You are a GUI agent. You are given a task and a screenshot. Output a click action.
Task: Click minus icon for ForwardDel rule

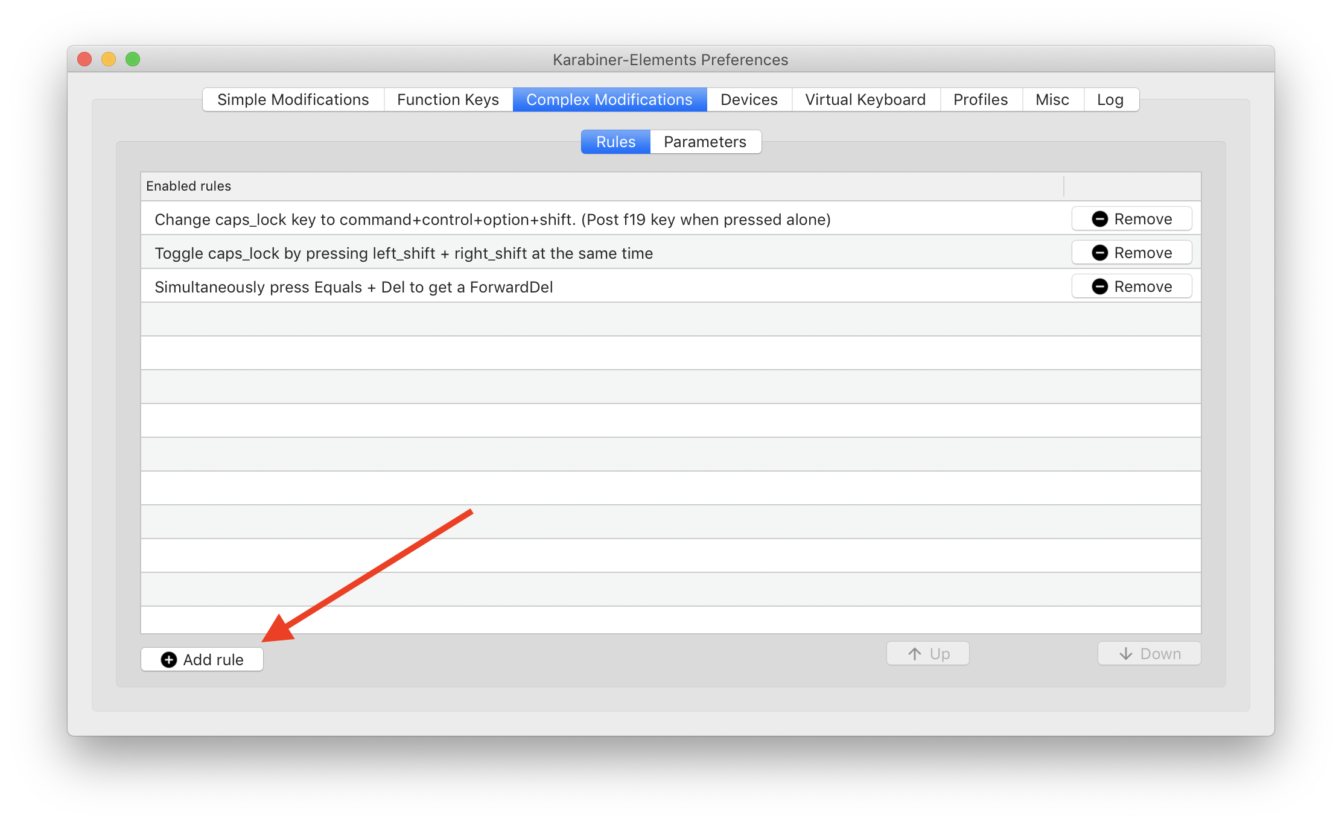(1099, 286)
